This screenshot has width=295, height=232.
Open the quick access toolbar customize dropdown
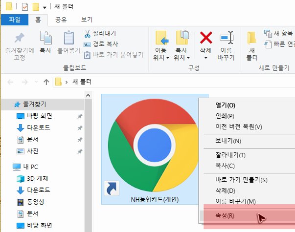tap(45, 7)
